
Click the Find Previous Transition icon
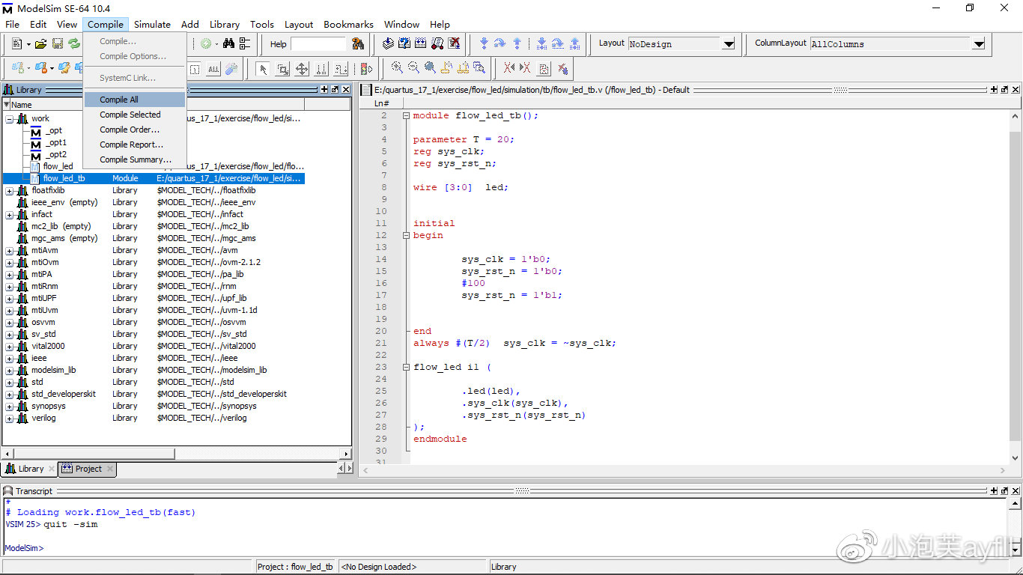point(509,67)
